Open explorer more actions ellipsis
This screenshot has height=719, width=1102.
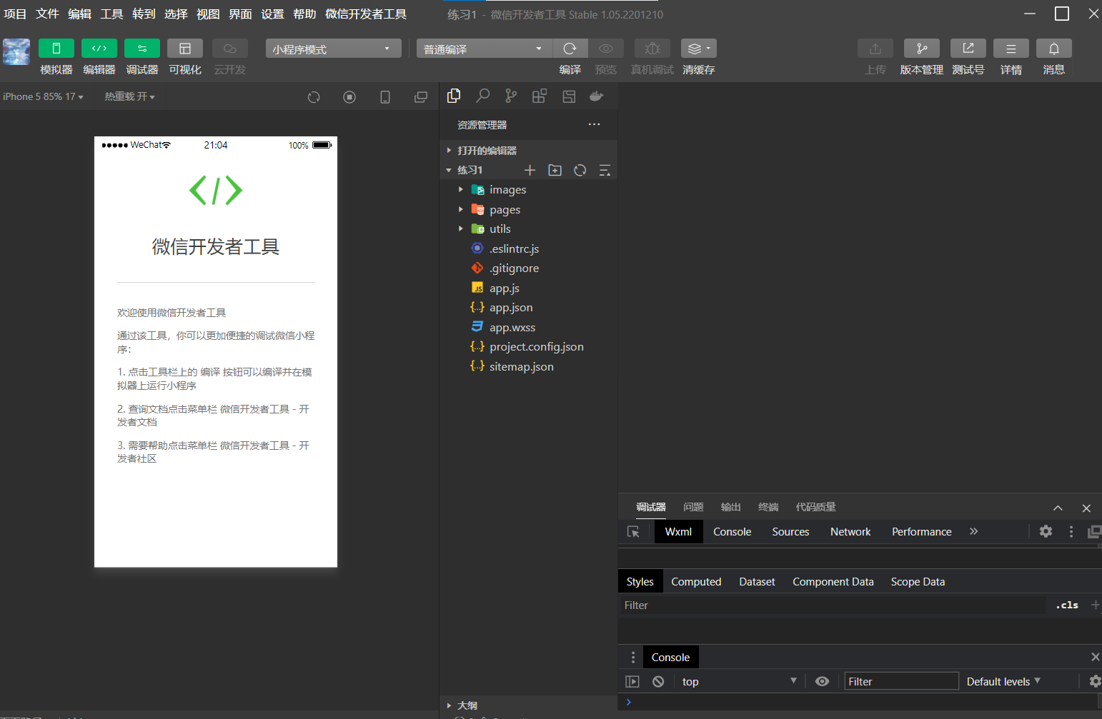(594, 124)
